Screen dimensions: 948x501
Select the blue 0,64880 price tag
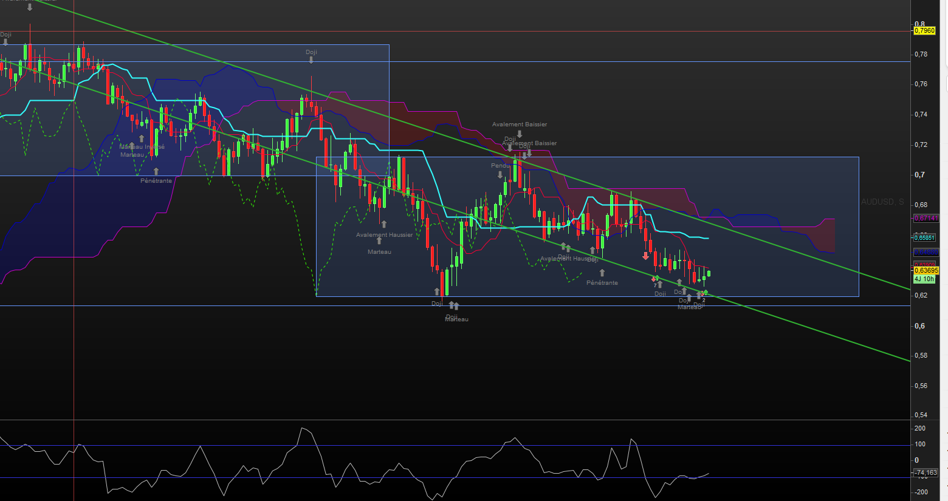tap(926, 252)
